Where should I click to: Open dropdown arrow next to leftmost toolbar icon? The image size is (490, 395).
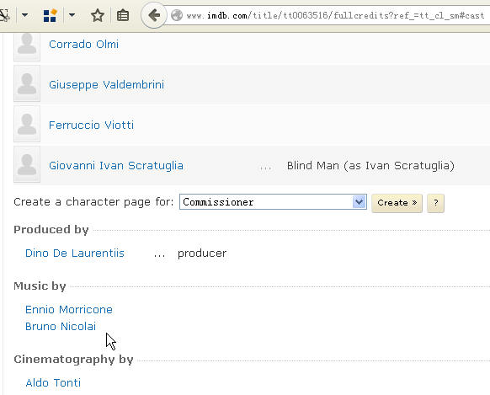24,14
